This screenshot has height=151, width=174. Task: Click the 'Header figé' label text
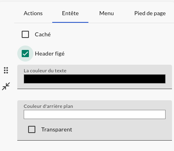coord(50,54)
